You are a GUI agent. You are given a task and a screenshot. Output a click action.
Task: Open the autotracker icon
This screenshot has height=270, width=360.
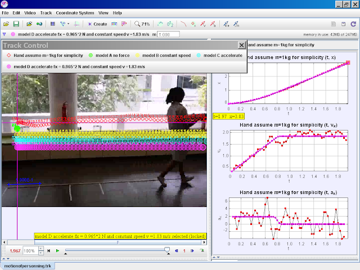[124, 24]
